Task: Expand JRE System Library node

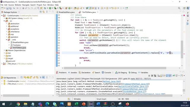Action: click(4, 18)
